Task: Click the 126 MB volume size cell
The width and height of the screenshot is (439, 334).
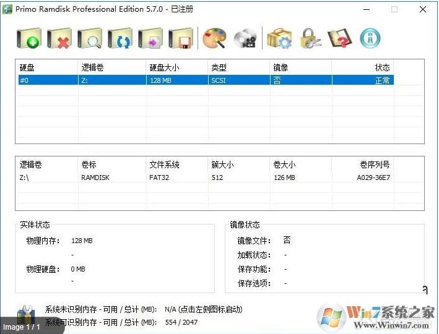Action: pos(284,178)
